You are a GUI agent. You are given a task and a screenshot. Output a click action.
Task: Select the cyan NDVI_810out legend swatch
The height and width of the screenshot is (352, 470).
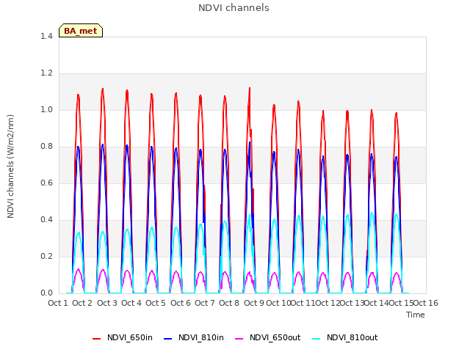click(317, 339)
